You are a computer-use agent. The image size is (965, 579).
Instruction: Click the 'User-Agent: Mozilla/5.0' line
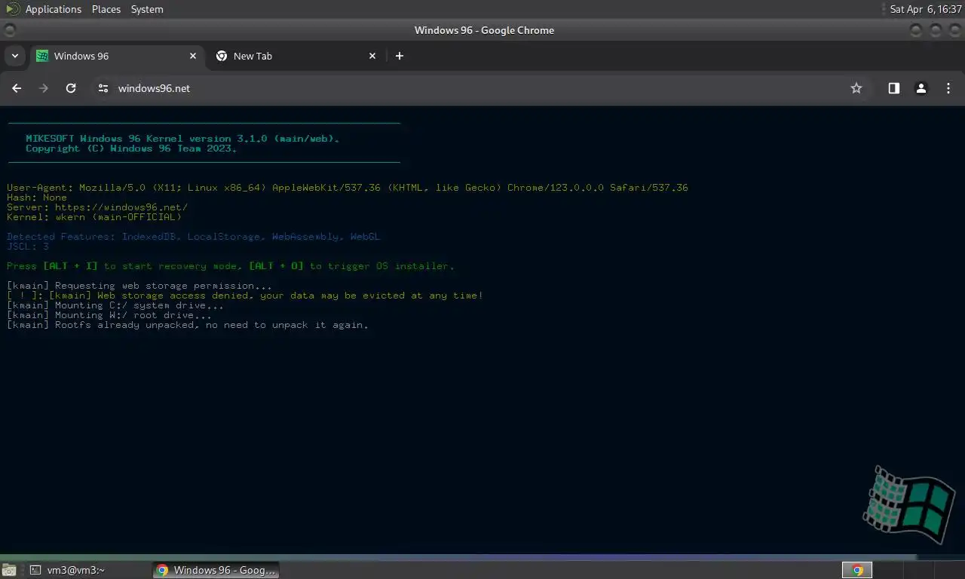pyautogui.click(x=348, y=188)
